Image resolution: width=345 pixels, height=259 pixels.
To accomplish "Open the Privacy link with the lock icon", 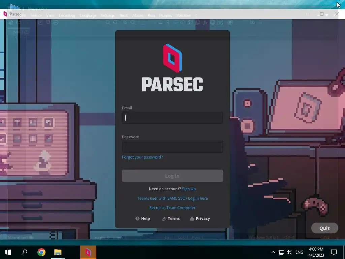I will click(x=200, y=219).
